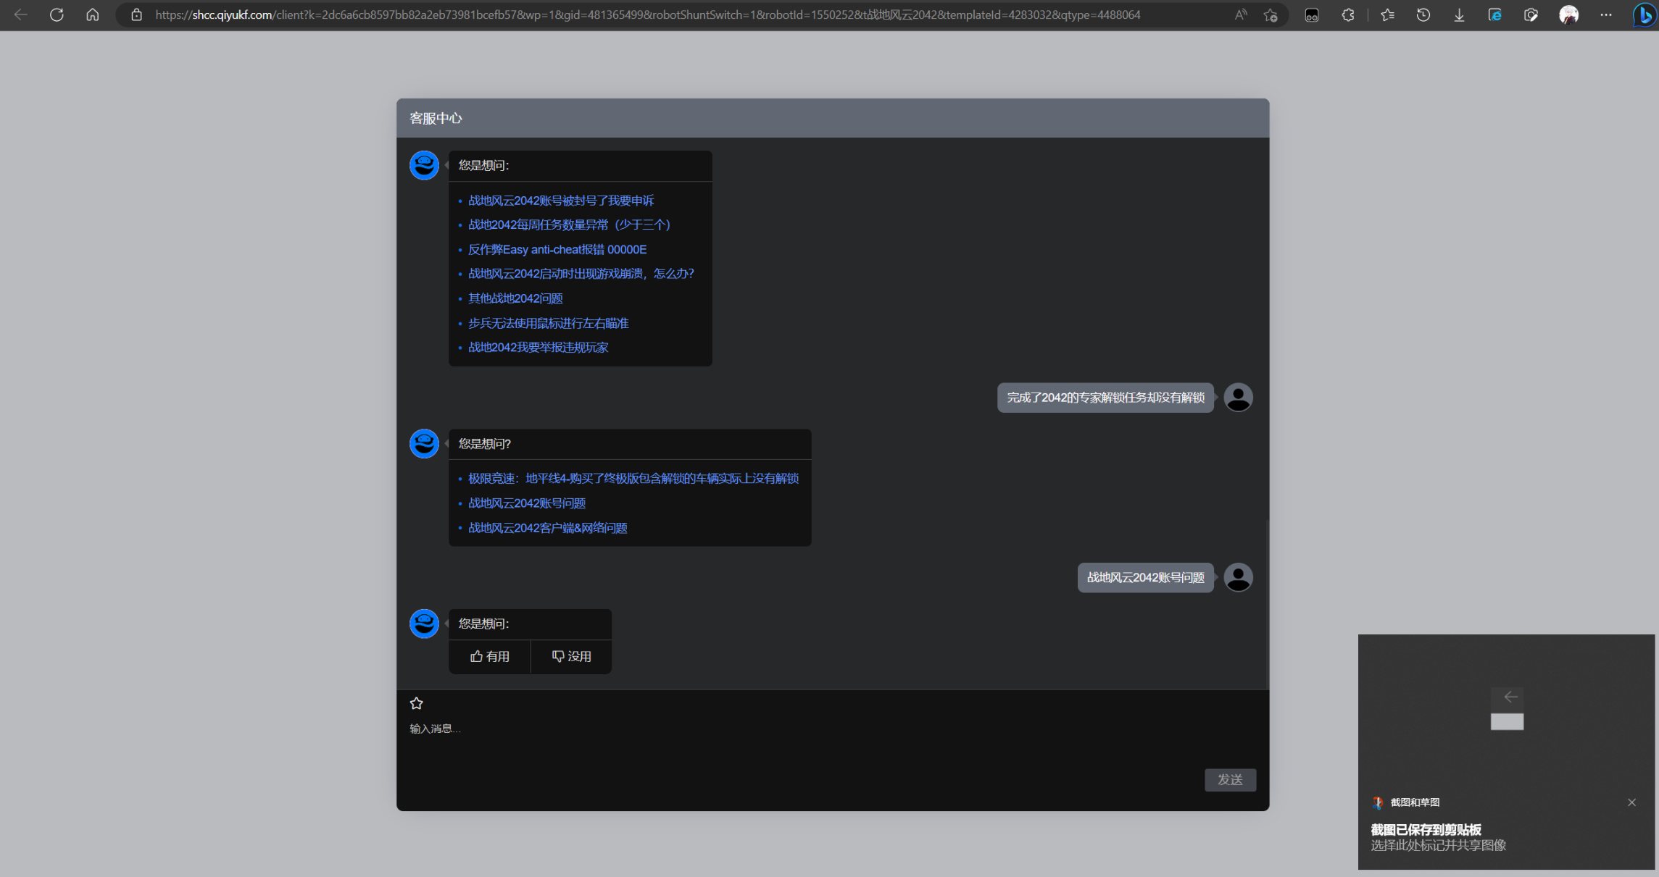Click the read aloud icon in address bar
Viewport: 1659px width, 877px height.
coord(1241,14)
